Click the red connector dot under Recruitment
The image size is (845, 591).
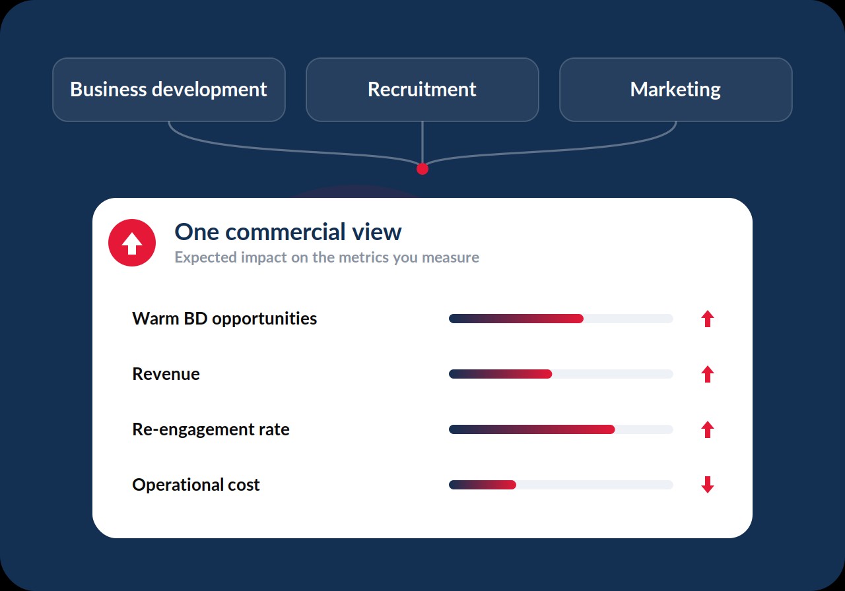[x=422, y=169]
